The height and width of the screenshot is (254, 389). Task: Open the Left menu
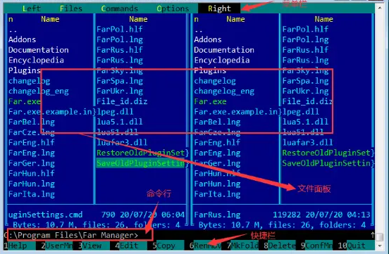tap(31, 8)
